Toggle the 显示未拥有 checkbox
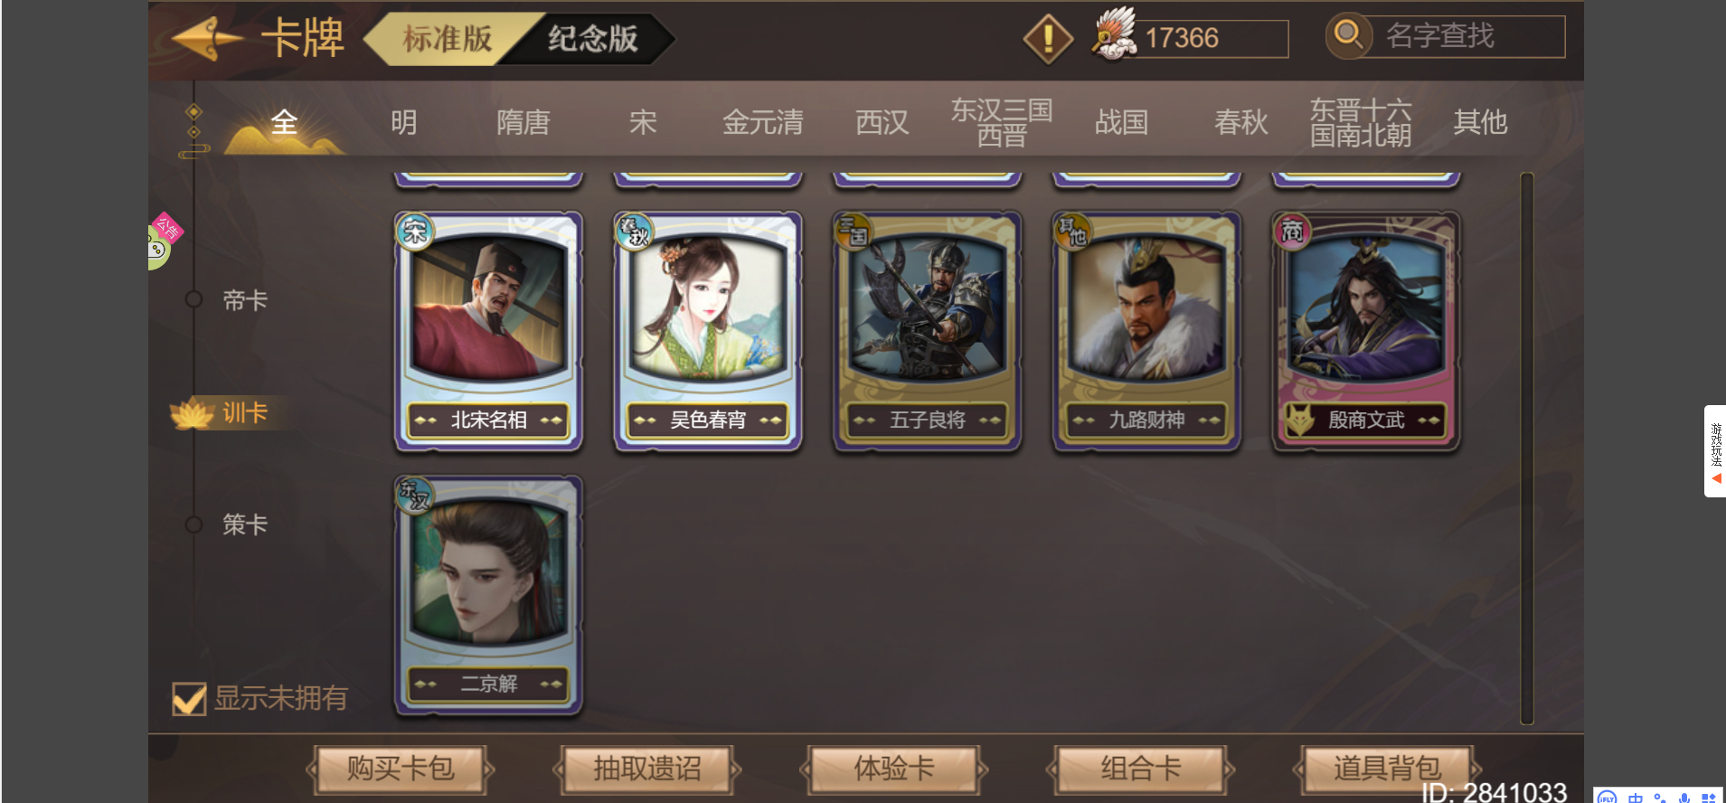This screenshot has height=803, width=1726. pyautogui.click(x=190, y=698)
